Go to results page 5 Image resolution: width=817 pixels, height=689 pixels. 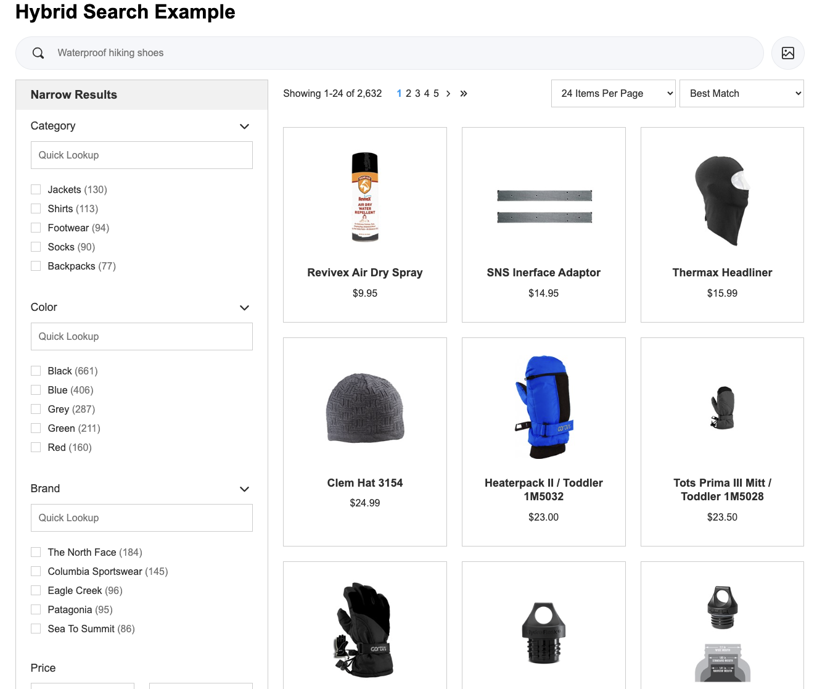436,94
